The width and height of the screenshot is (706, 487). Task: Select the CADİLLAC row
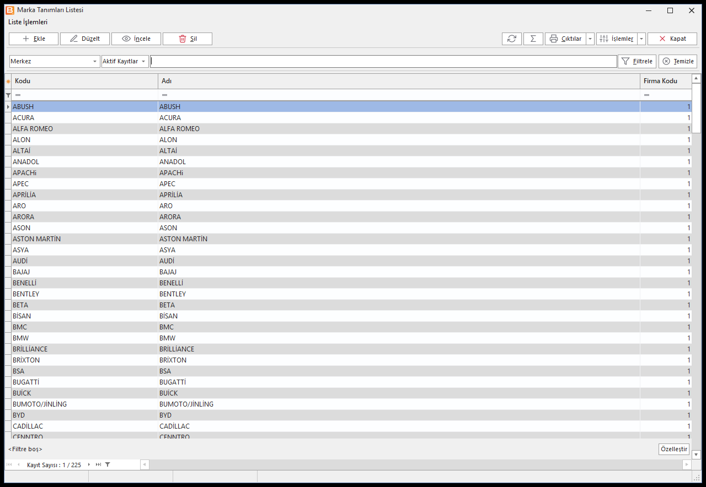click(x=351, y=426)
